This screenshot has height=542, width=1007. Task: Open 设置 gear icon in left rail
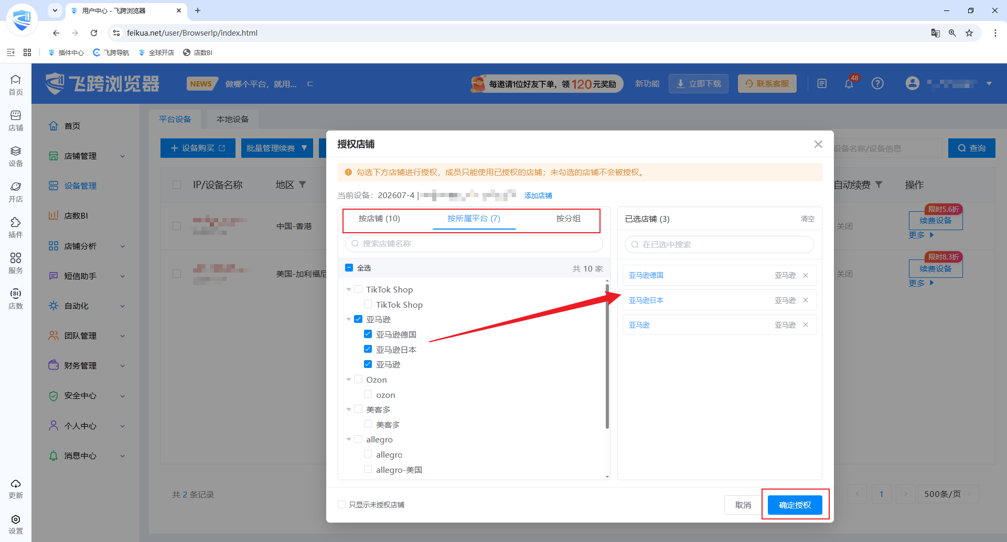pyautogui.click(x=16, y=524)
